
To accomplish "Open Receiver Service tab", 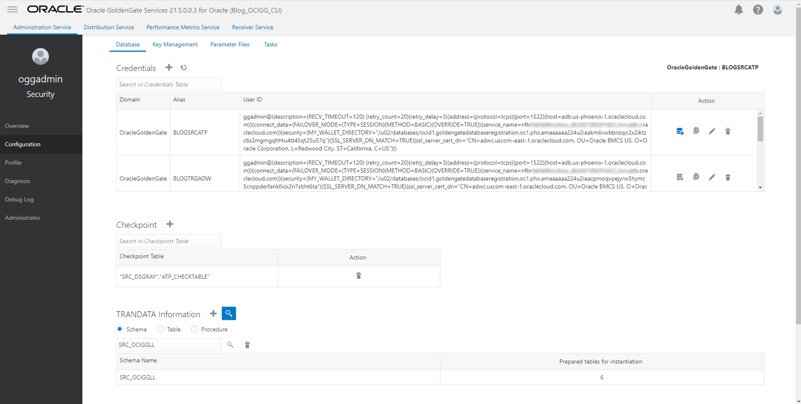I will pyautogui.click(x=252, y=27).
